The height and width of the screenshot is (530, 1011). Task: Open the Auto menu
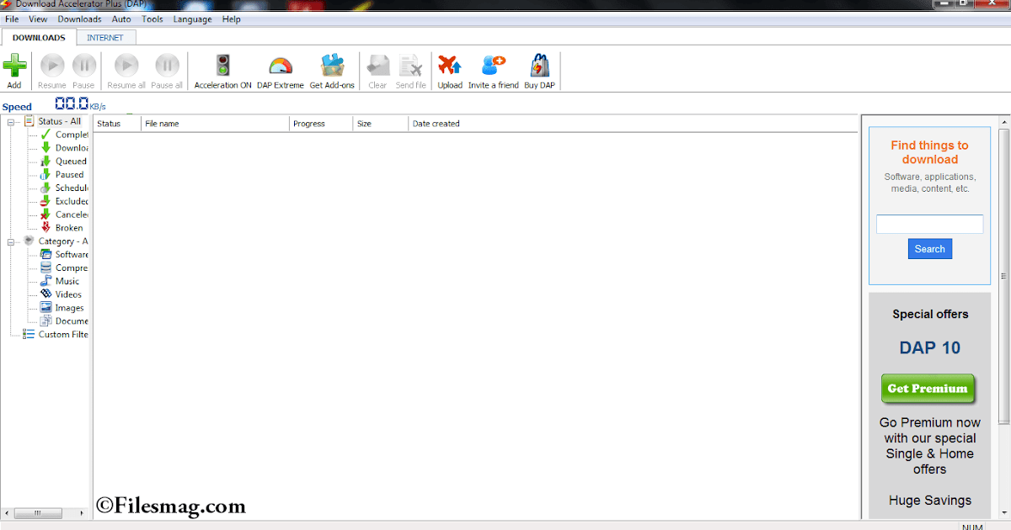(121, 19)
